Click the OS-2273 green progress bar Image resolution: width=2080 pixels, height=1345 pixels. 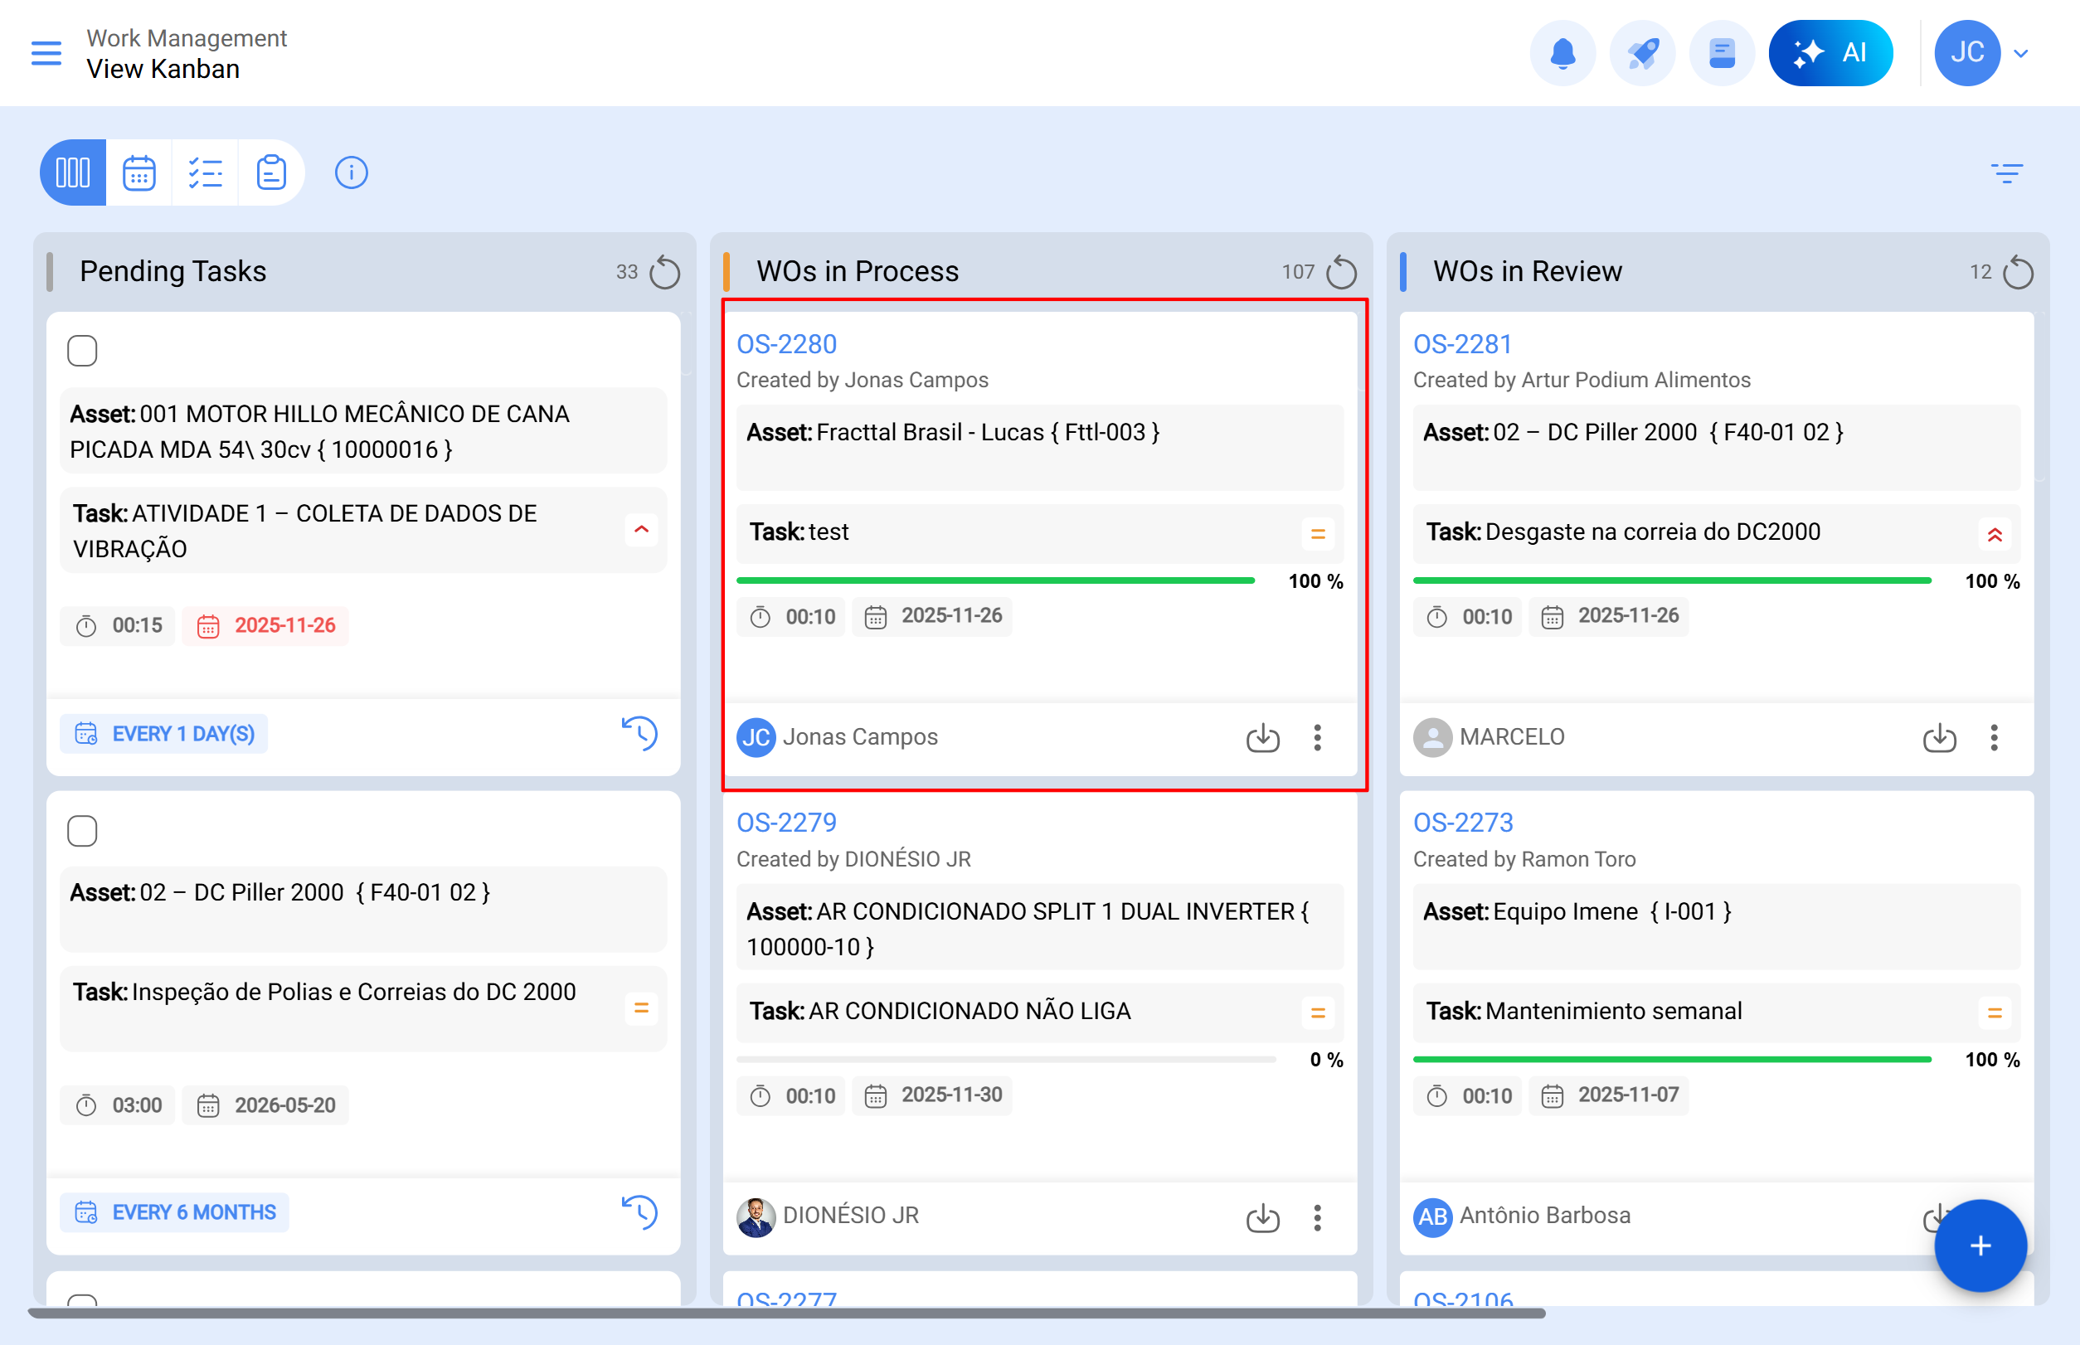pyautogui.click(x=1671, y=1060)
